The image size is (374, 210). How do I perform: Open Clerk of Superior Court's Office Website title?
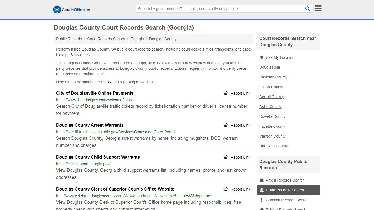tap(115, 189)
